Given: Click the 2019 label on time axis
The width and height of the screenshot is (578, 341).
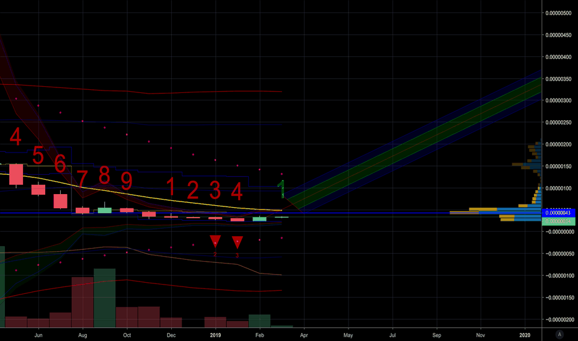Looking at the screenshot, I should (215, 335).
